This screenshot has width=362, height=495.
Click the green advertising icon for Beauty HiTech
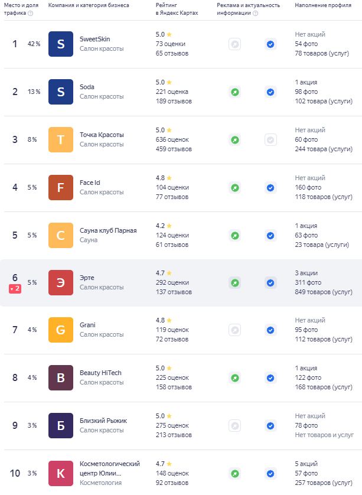pos(234,378)
